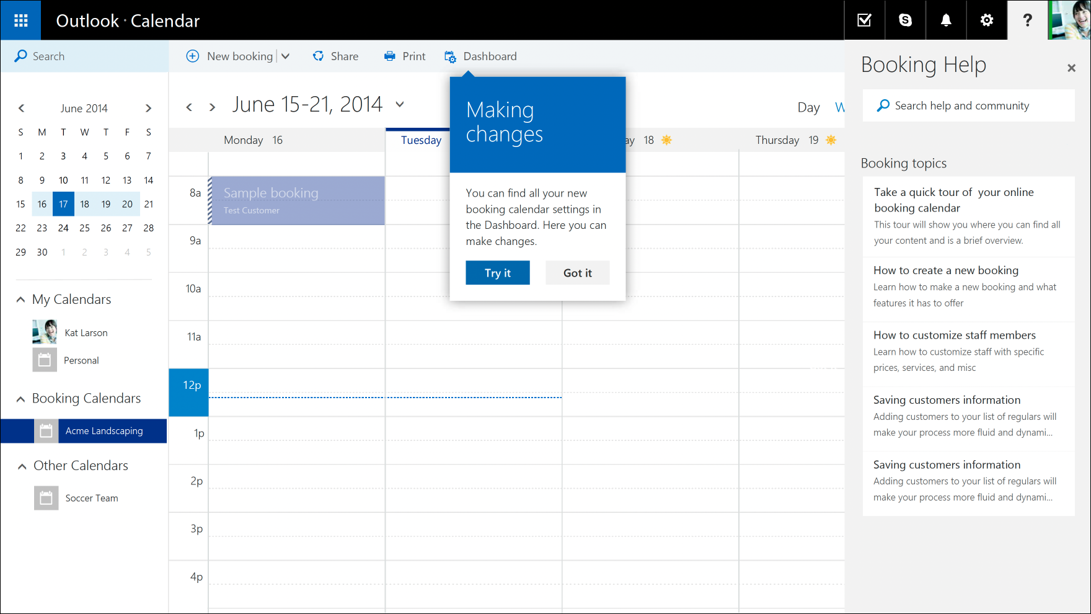Click the Share circular arrows icon

point(318,56)
